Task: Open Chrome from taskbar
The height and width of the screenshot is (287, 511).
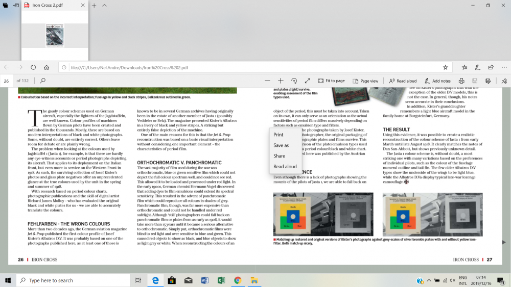Action: tap(238, 280)
